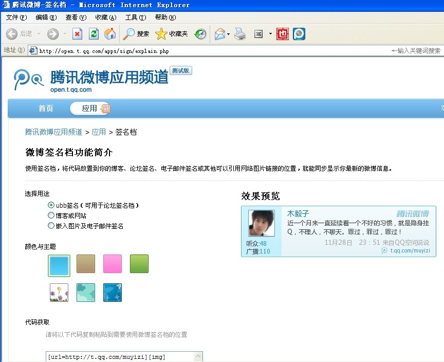Click the IE Forward arrow button
The image size is (444, 362).
(x=53, y=34)
